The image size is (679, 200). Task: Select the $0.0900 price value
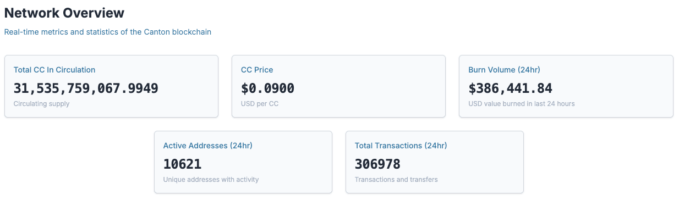[267, 88]
